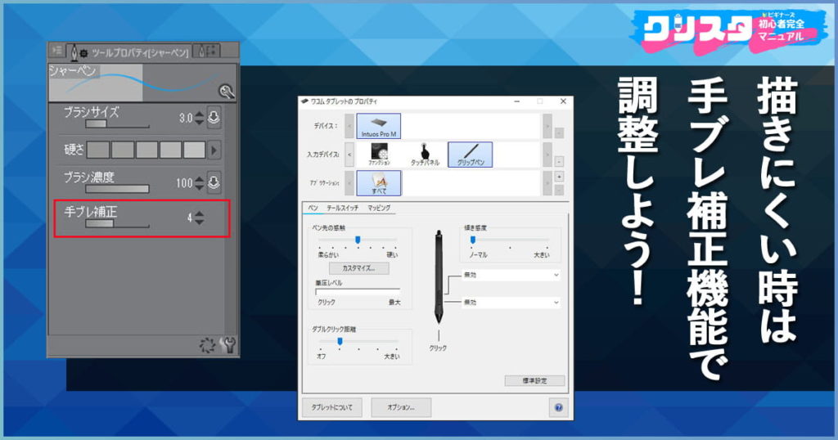Click the ブラシ濃度 slider bar
838x440 pixels.
117,189
